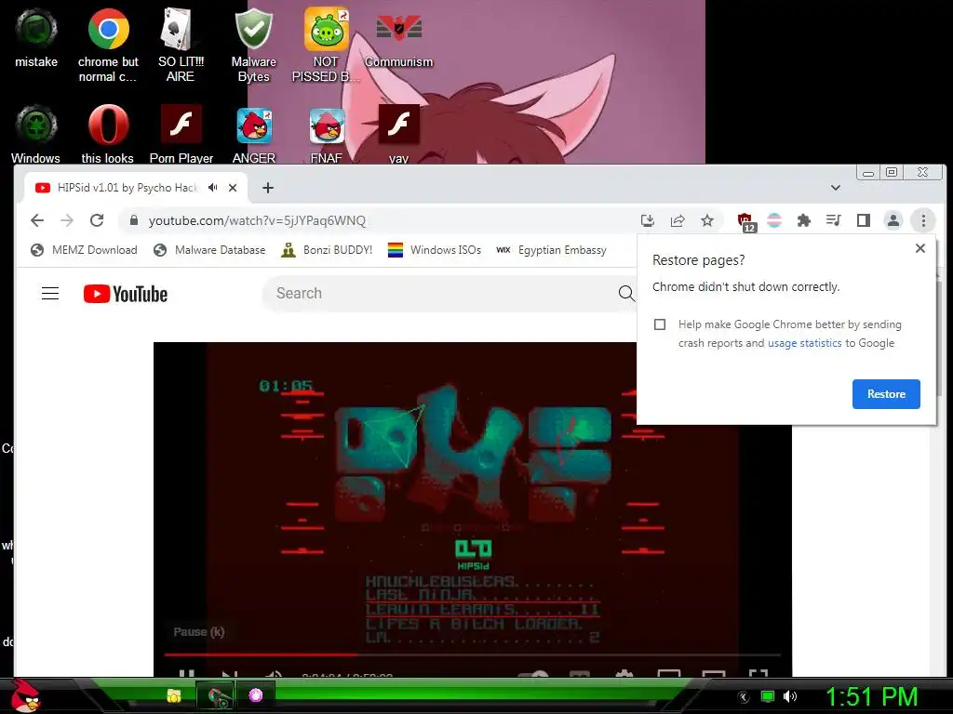Select the 'this looks' Opera icon
953x714 pixels.
[108, 134]
